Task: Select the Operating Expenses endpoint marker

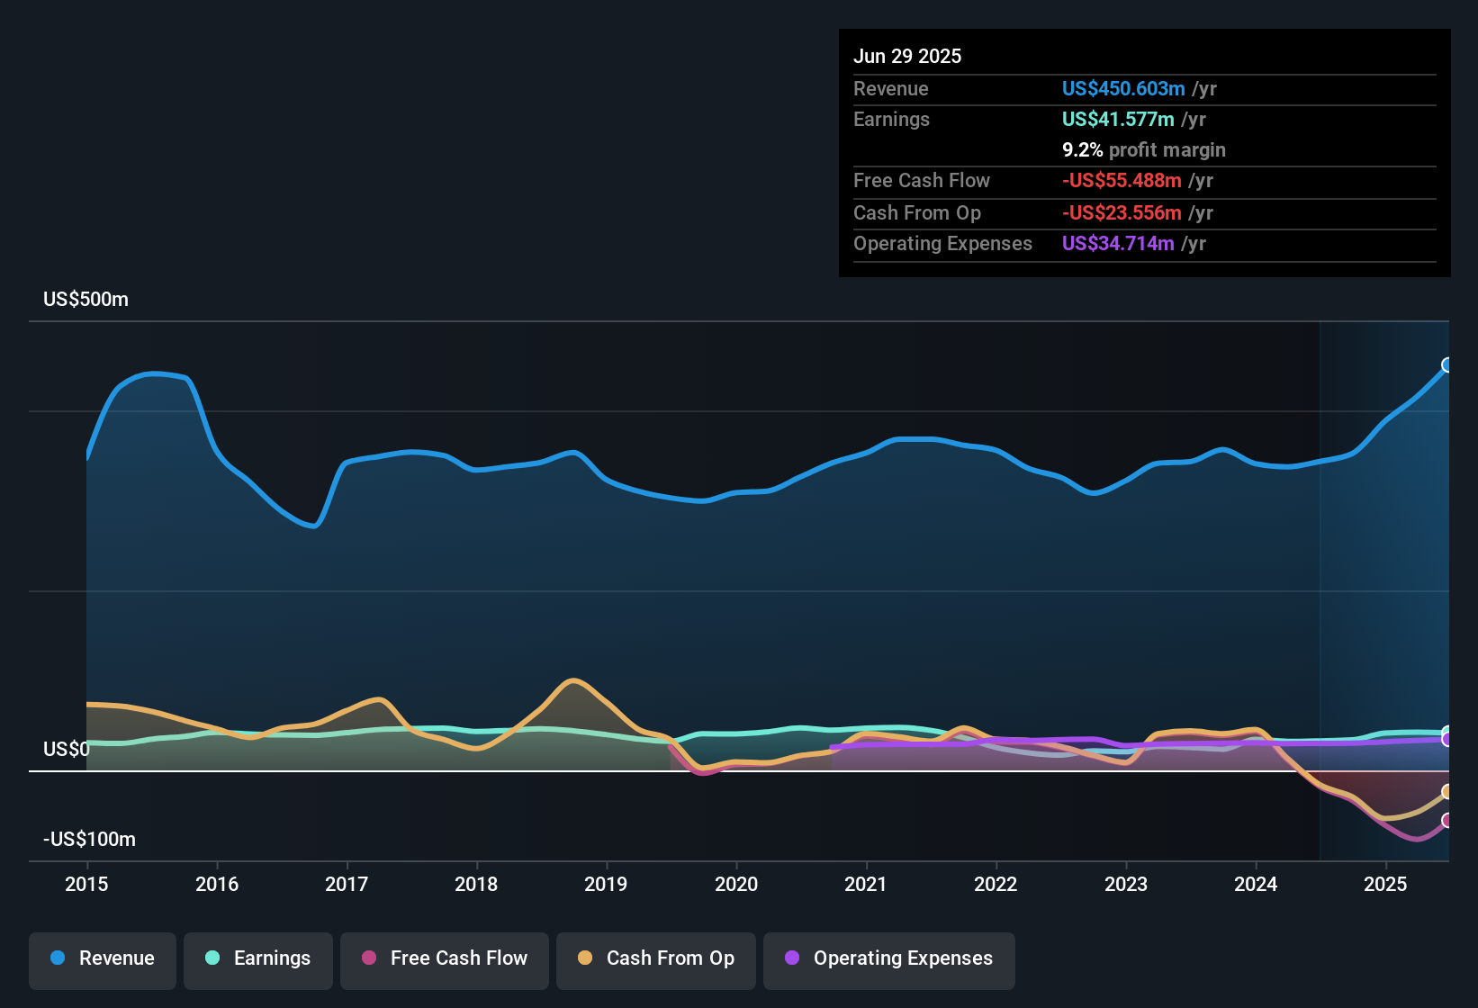Action: coord(1447,740)
